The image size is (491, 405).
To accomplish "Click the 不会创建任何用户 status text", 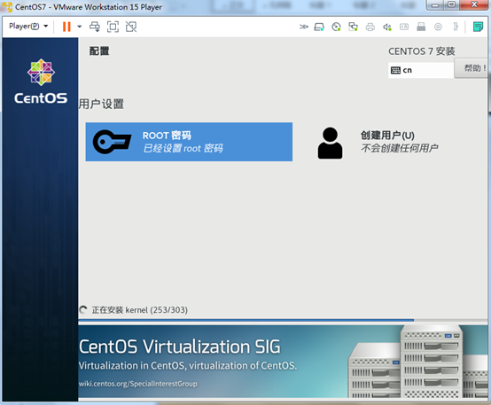I will tap(399, 148).
